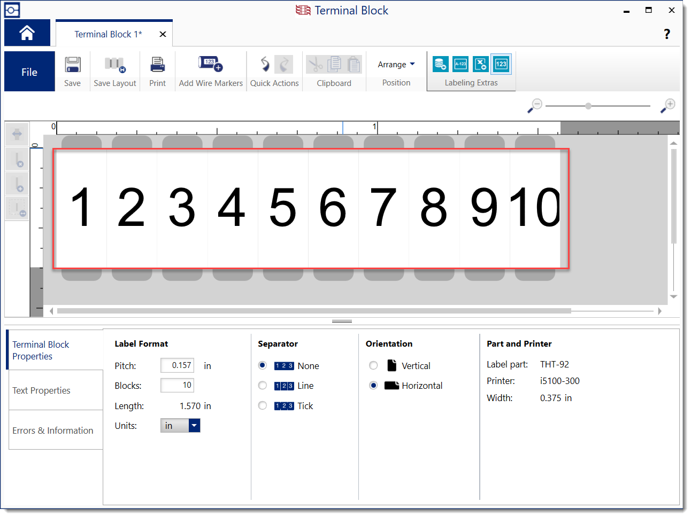
Task: Close the Terminal Block 1 tab
Action: click(x=163, y=34)
